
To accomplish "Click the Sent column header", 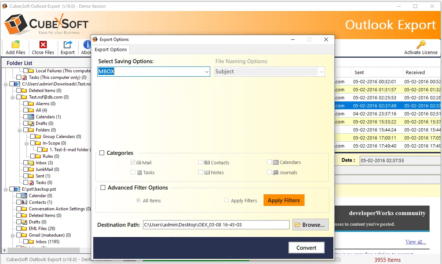I will pyautogui.click(x=377, y=72).
